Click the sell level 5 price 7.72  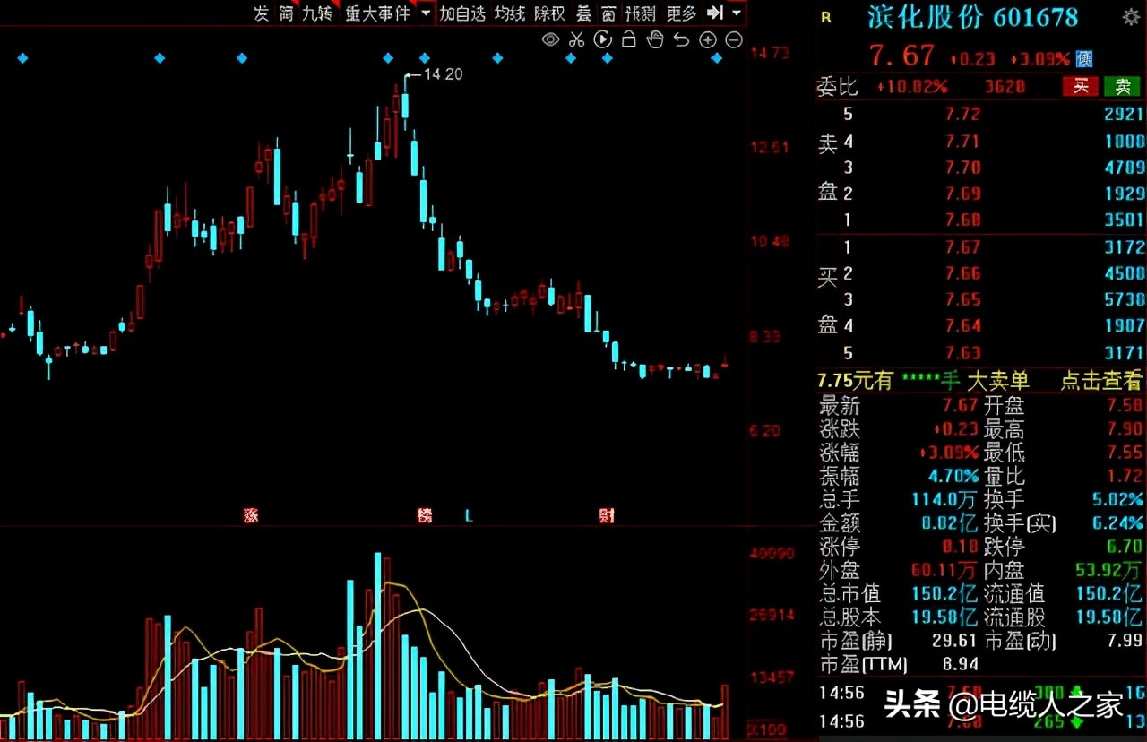[962, 114]
